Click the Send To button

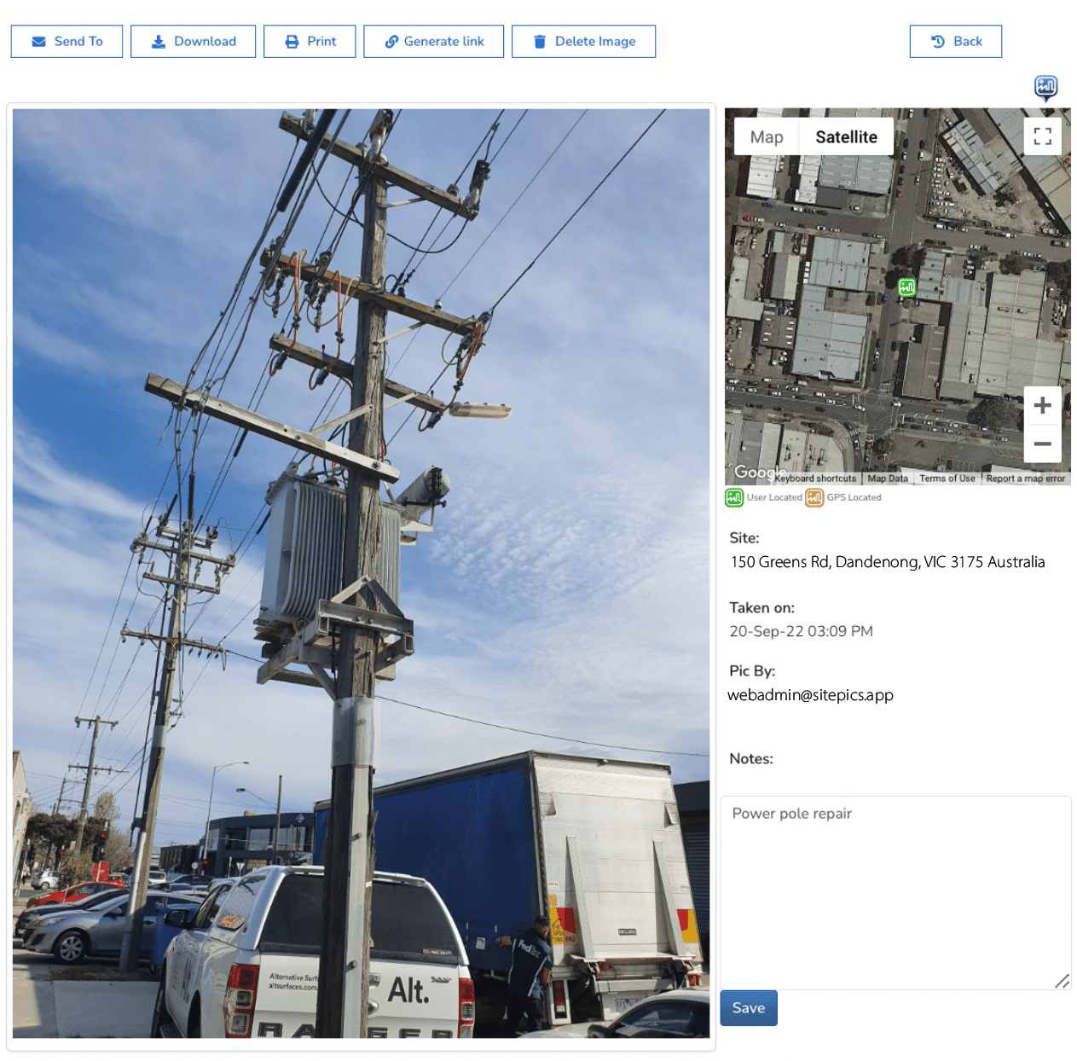[67, 41]
